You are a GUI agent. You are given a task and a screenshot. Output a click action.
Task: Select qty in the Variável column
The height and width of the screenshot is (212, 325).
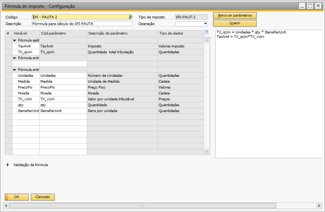[x=26, y=105]
